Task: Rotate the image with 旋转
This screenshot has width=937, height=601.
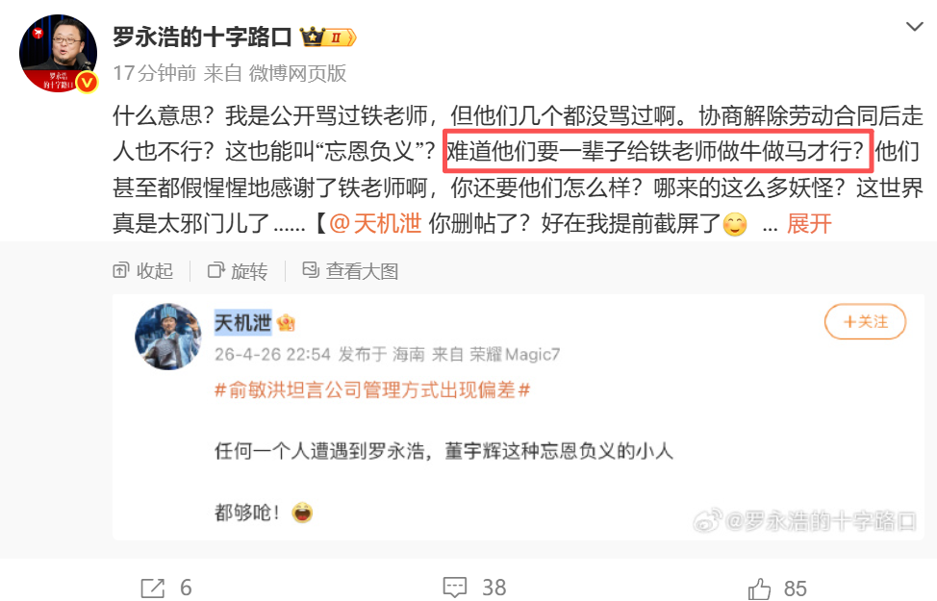Action: click(238, 270)
